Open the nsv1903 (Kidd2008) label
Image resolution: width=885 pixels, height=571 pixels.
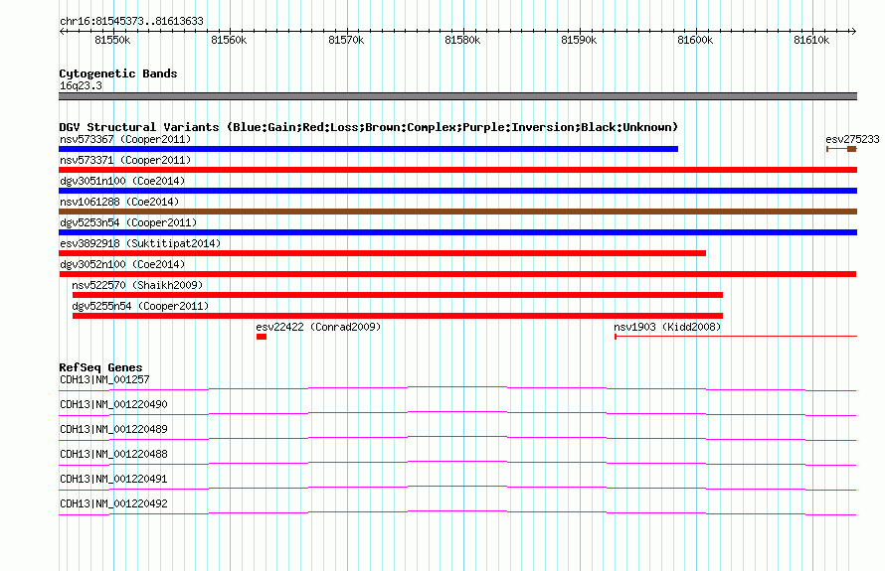coord(667,327)
